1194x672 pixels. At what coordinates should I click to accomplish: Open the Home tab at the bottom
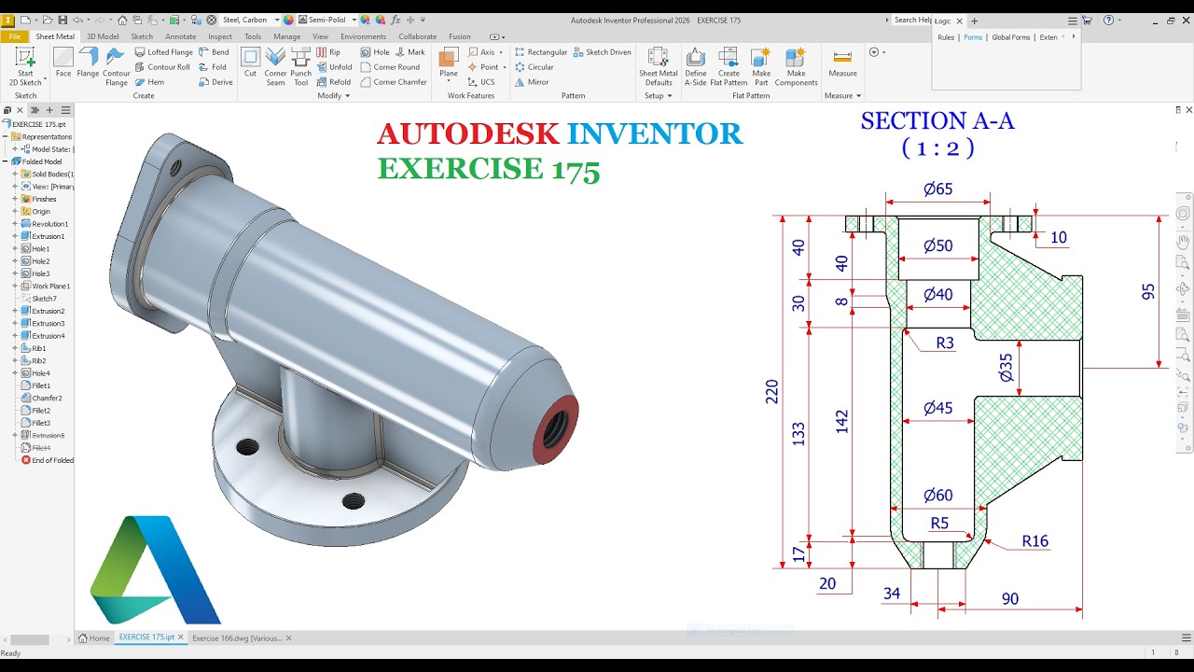93,638
